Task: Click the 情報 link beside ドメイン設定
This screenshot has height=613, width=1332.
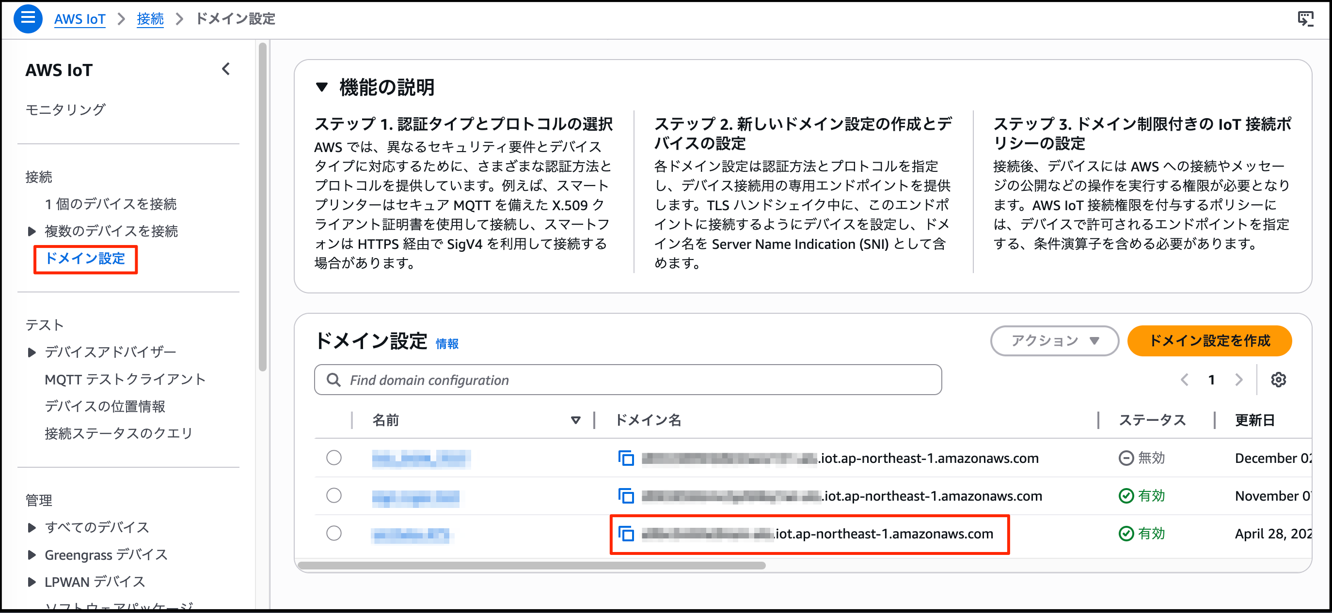Action: pyautogui.click(x=447, y=344)
